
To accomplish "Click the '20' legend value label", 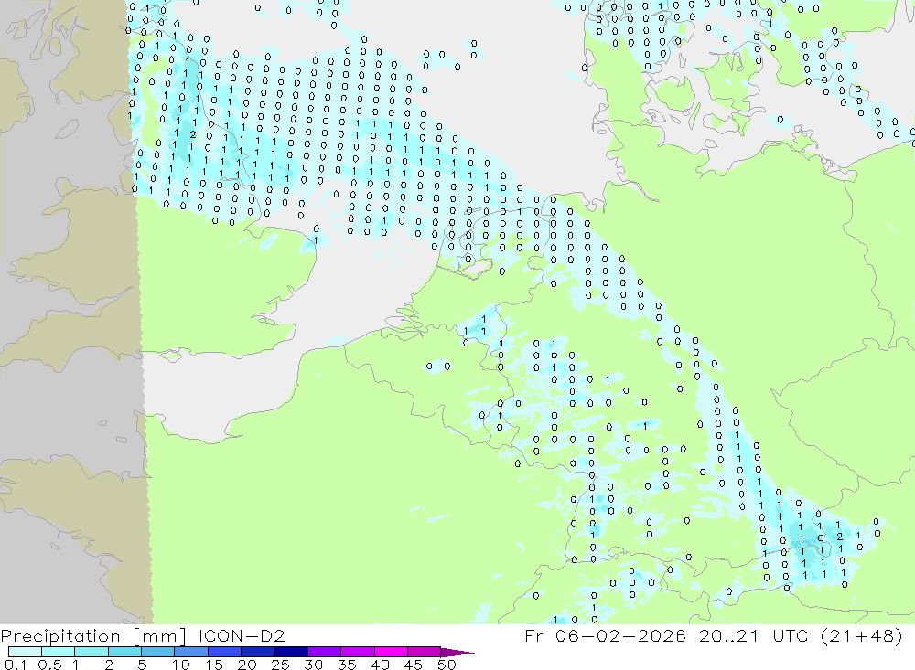I will [247, 665].
